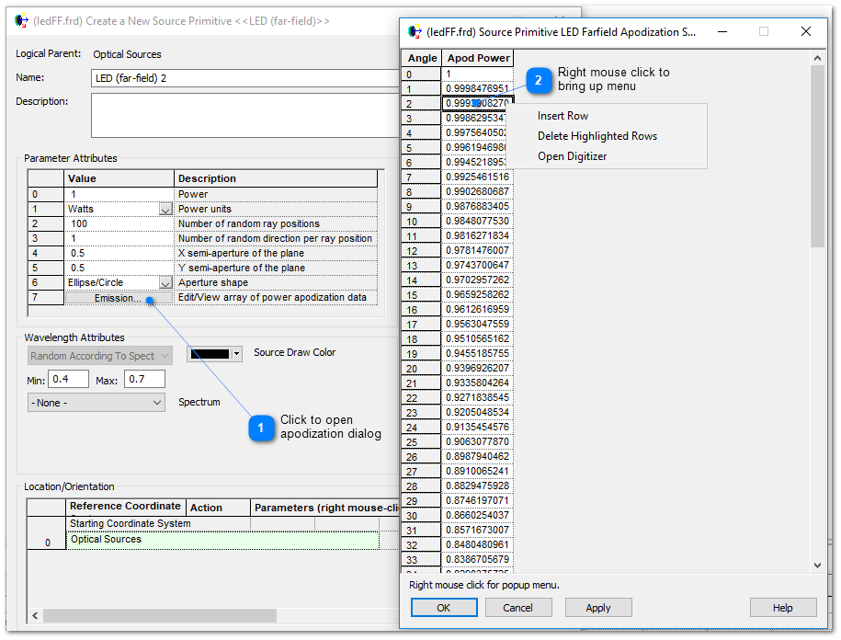Screen dimensions: 841x640
Task: Click the apodization dialog title bar icon
Action: [415, 31]
